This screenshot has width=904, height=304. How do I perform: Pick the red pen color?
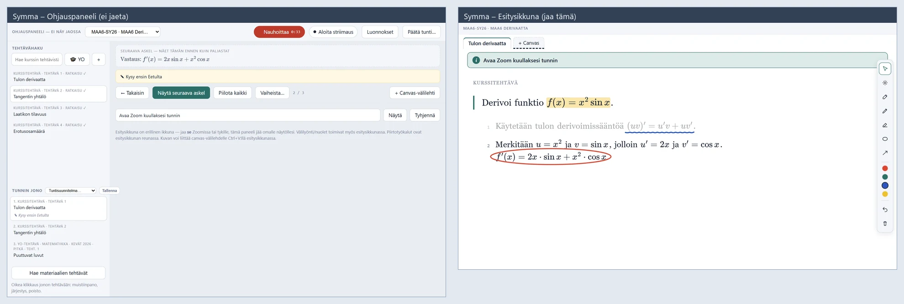point(885,168)
